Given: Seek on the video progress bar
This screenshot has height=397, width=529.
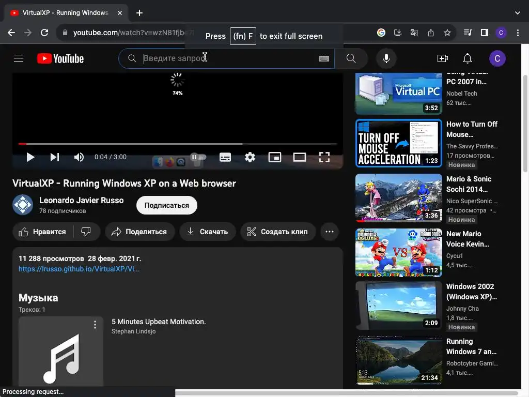Looking at the screenshot, I should 178,144.
